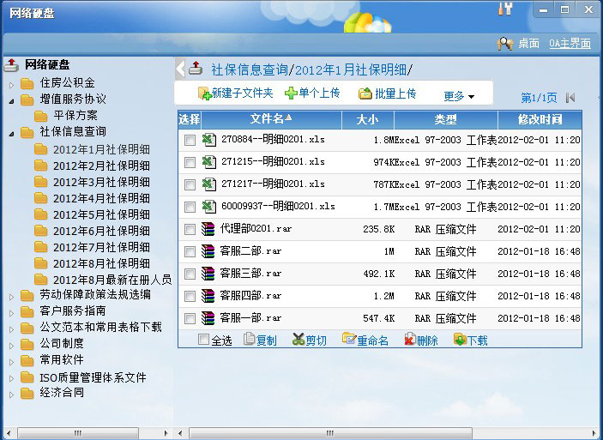Expand the ISO质量管理体系文件 folder arrow
The height and width of the screenshot is (440, 603).
[x=11, y=378]
